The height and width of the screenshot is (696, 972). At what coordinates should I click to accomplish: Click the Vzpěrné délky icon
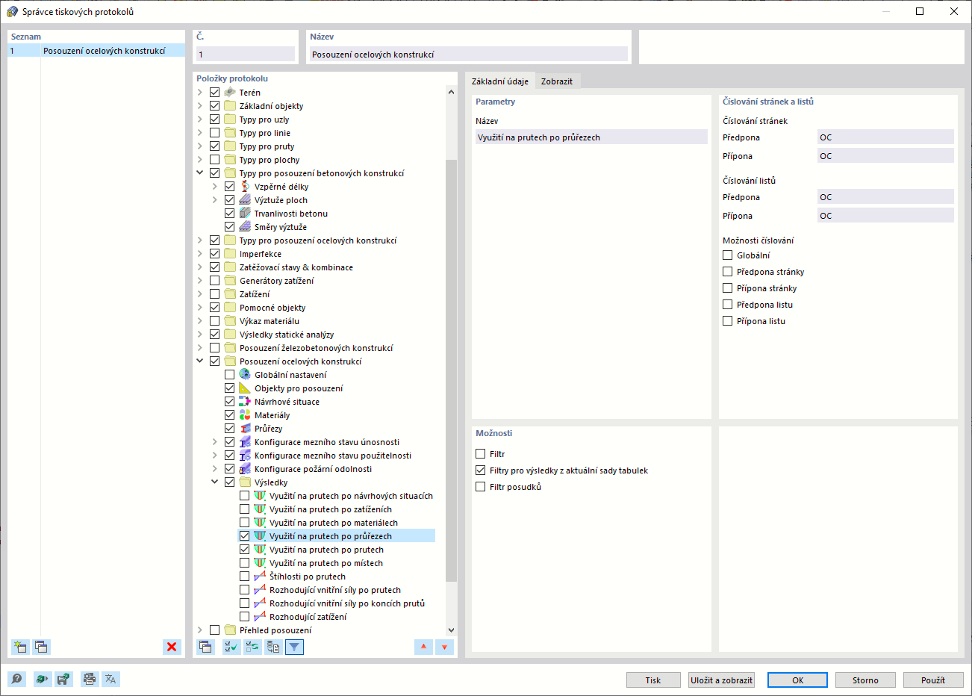(x=245, y=187)
